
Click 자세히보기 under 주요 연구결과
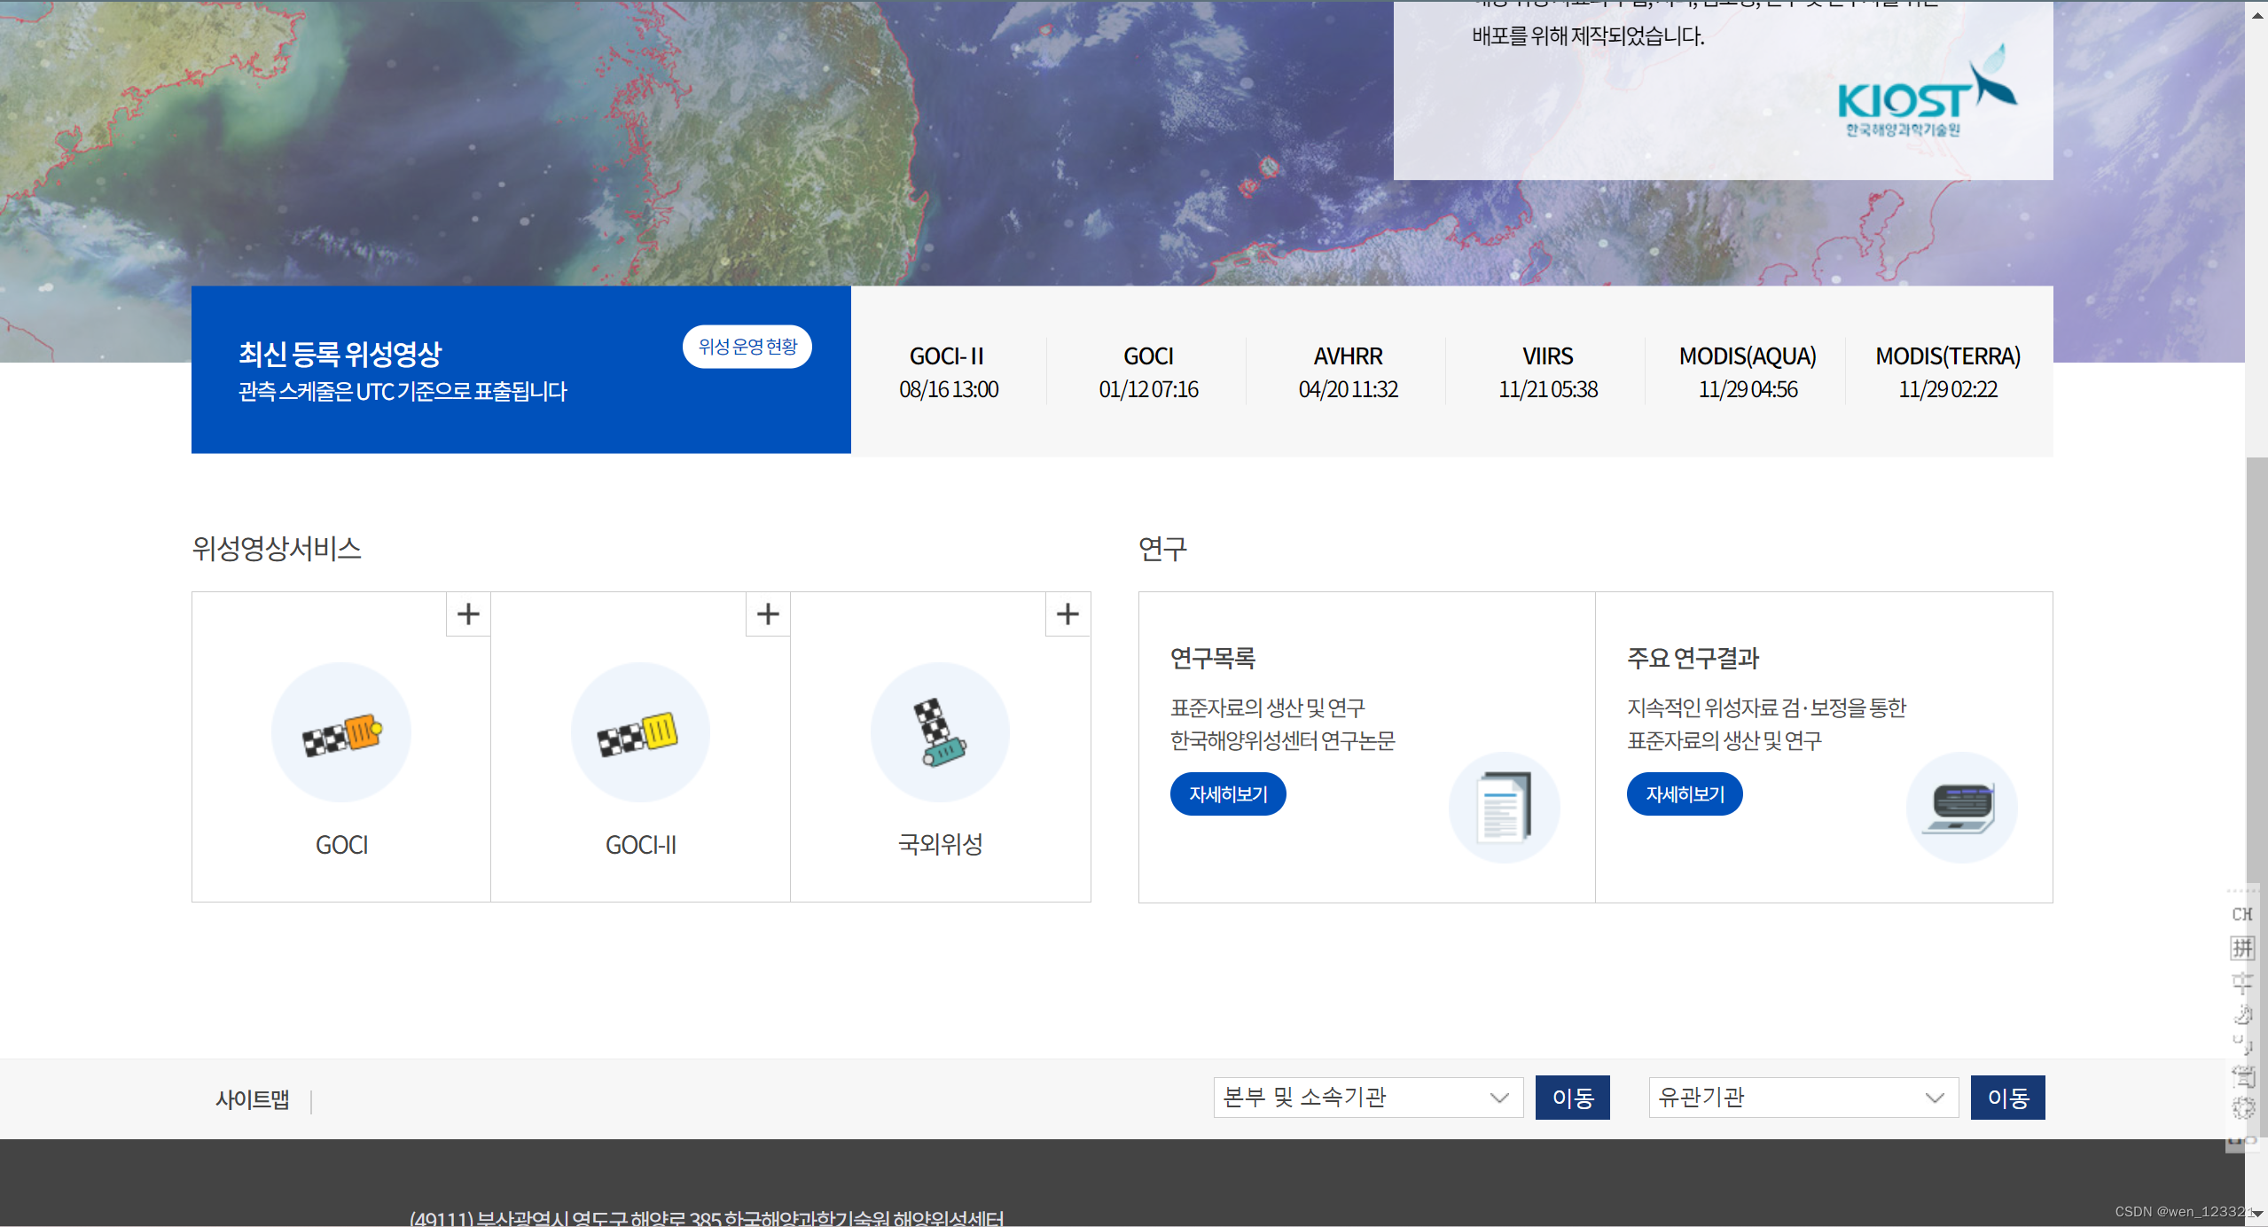coord(1684,794)
